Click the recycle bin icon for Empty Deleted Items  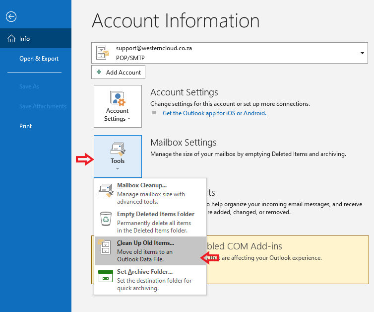click(x=106, y=219)
